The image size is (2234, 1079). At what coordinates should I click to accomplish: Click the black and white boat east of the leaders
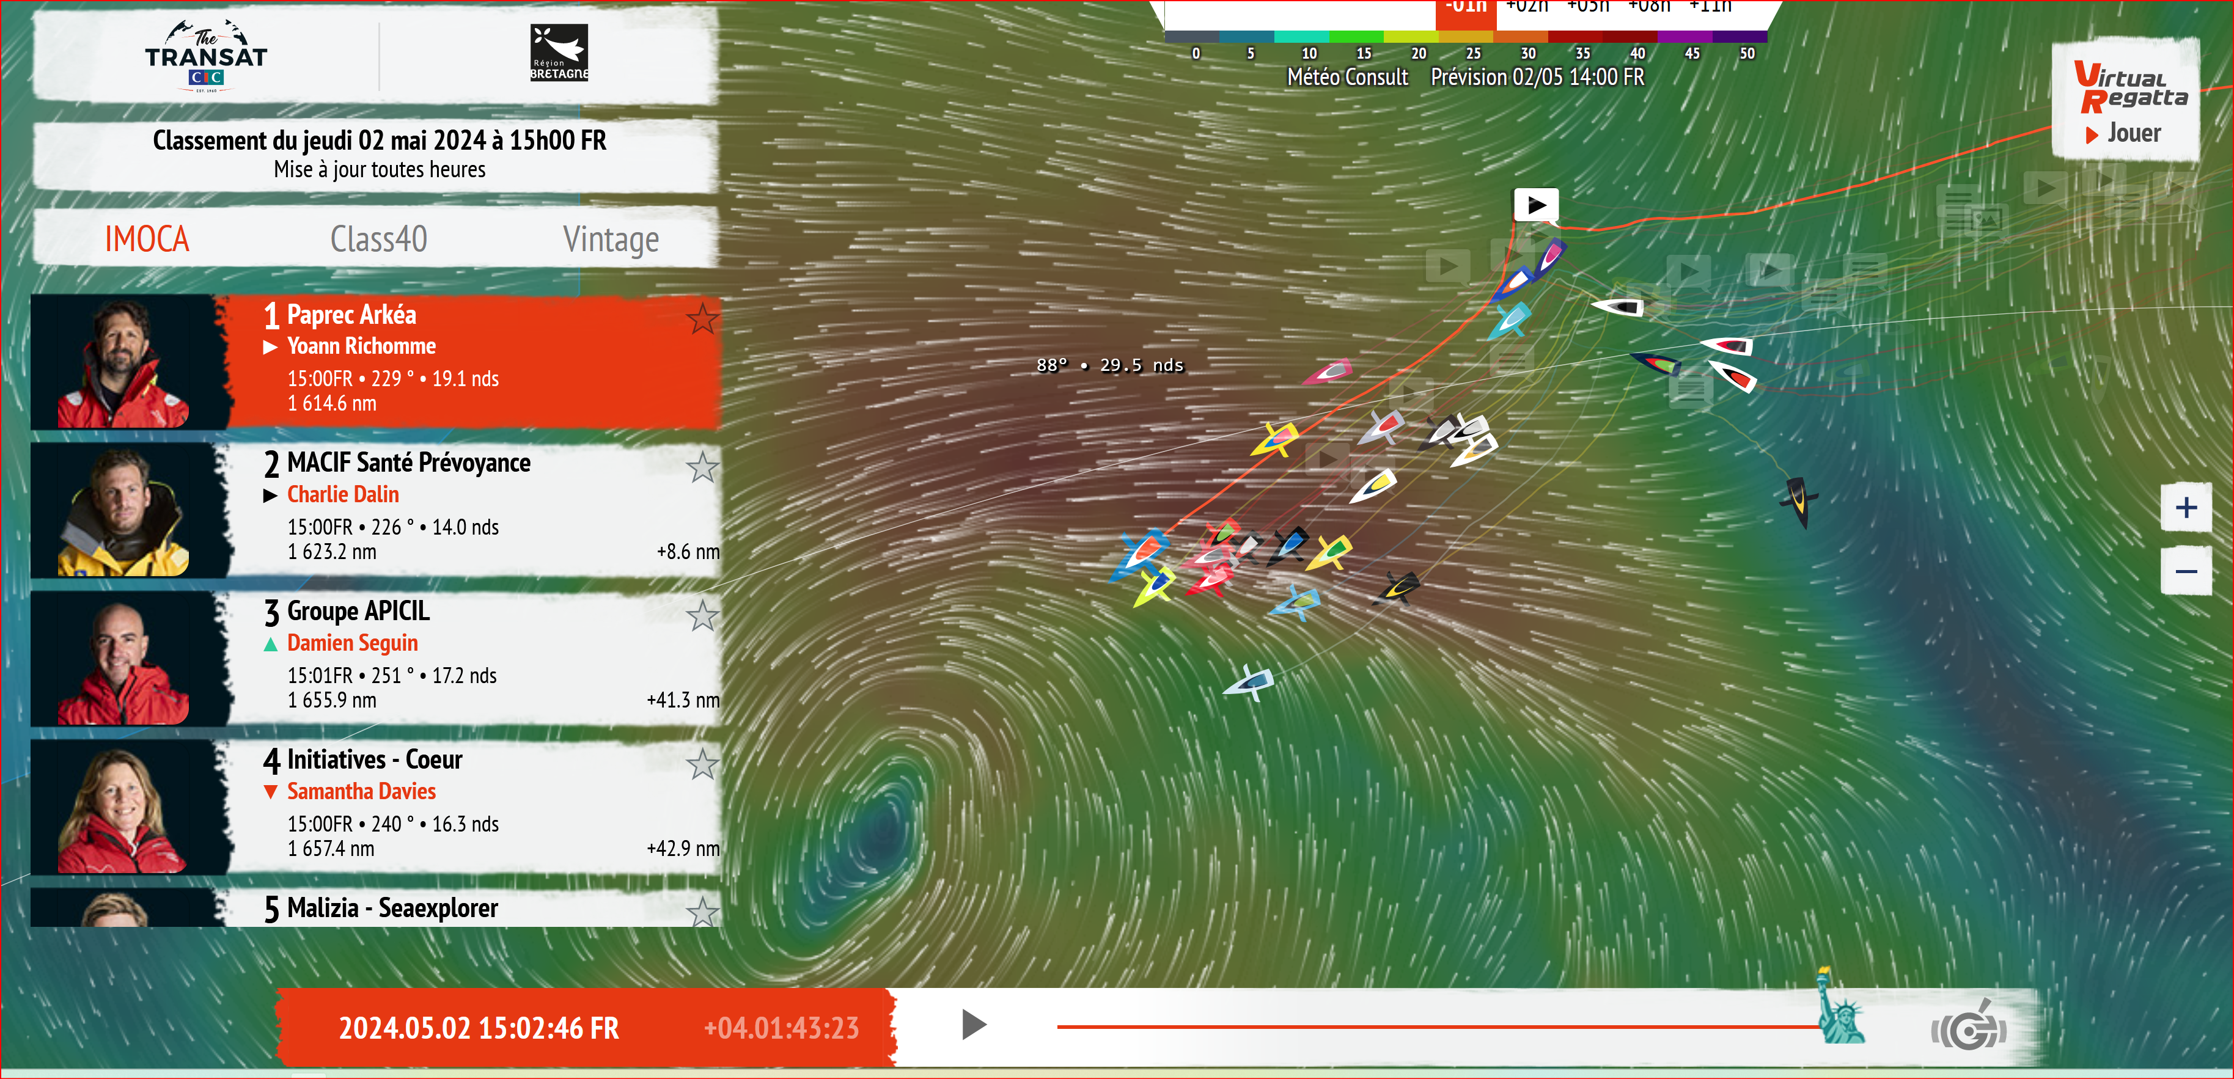pos(1619,307)
